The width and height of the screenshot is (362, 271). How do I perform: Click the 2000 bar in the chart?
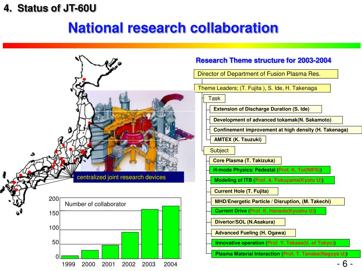(90, 254)
